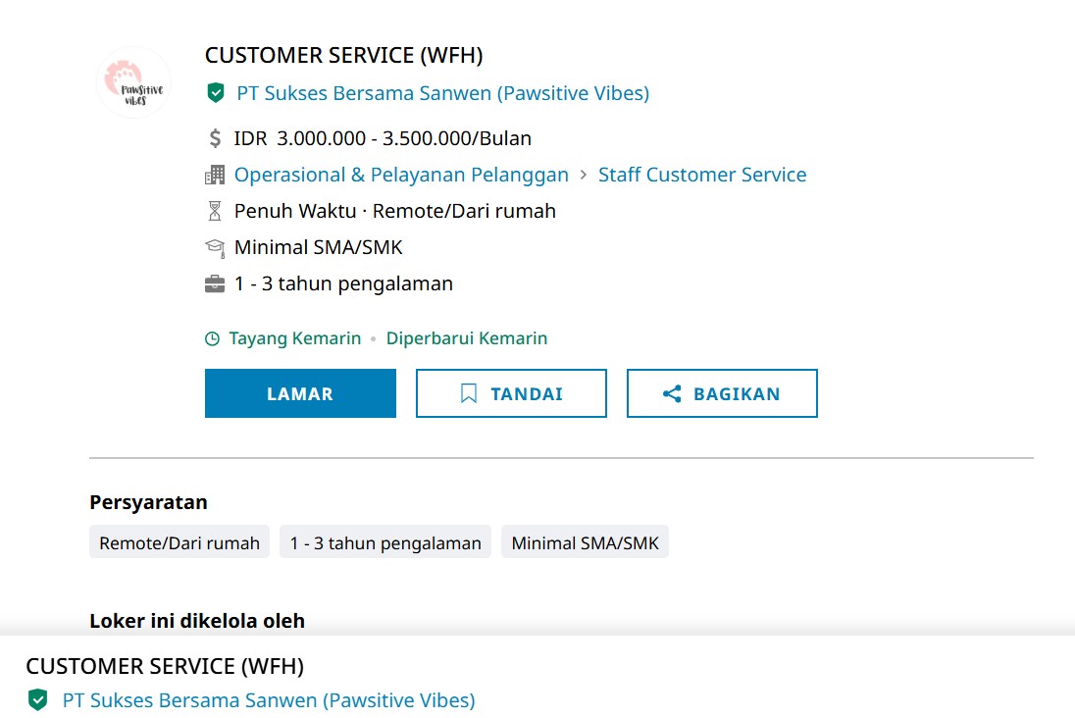Viewport: 1075px width, 718px height.
Task: Bookmark the job with the TANDAI button
Action: click(511, 393)
